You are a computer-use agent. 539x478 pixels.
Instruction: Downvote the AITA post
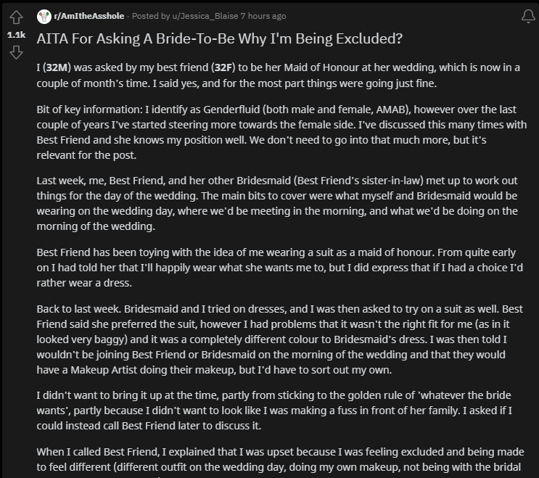point(15,52)
